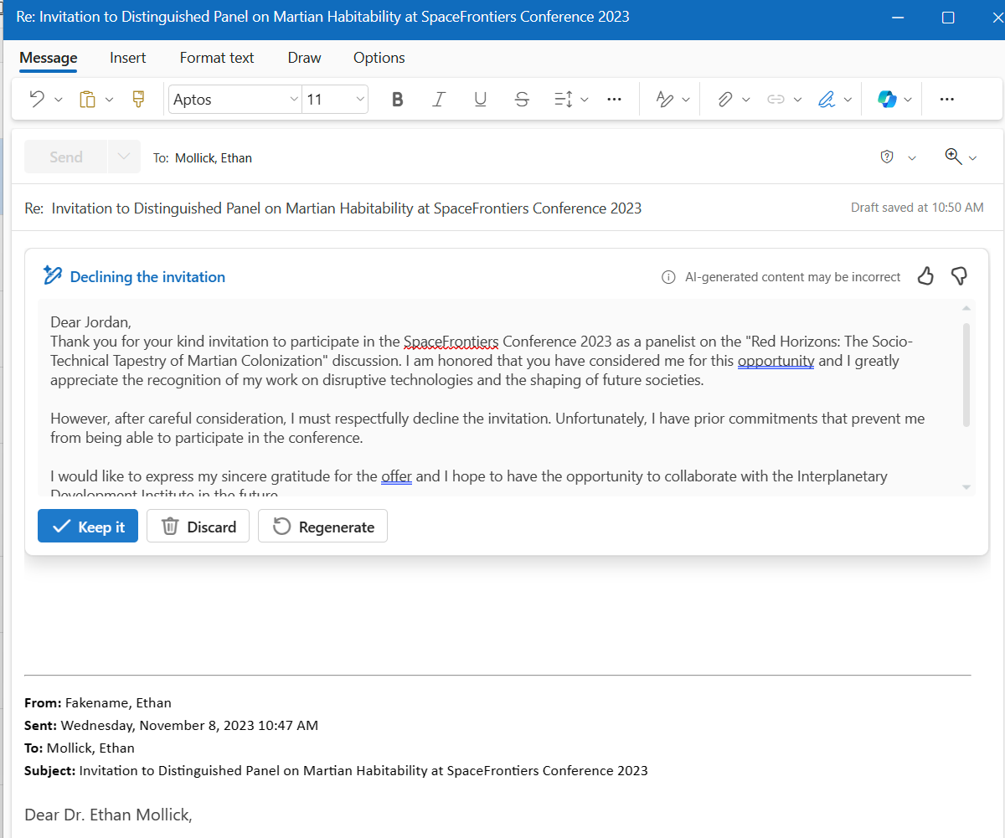Click the Send button

pos(66,157)
